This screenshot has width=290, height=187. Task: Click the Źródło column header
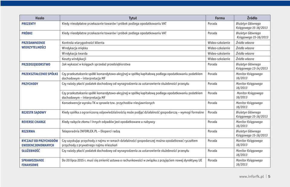tap(252, 18)
